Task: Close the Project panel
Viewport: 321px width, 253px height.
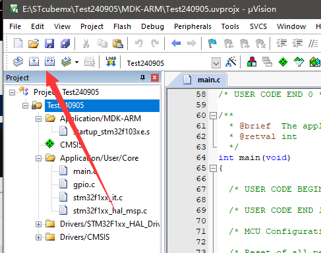Action: click(155, 78)
